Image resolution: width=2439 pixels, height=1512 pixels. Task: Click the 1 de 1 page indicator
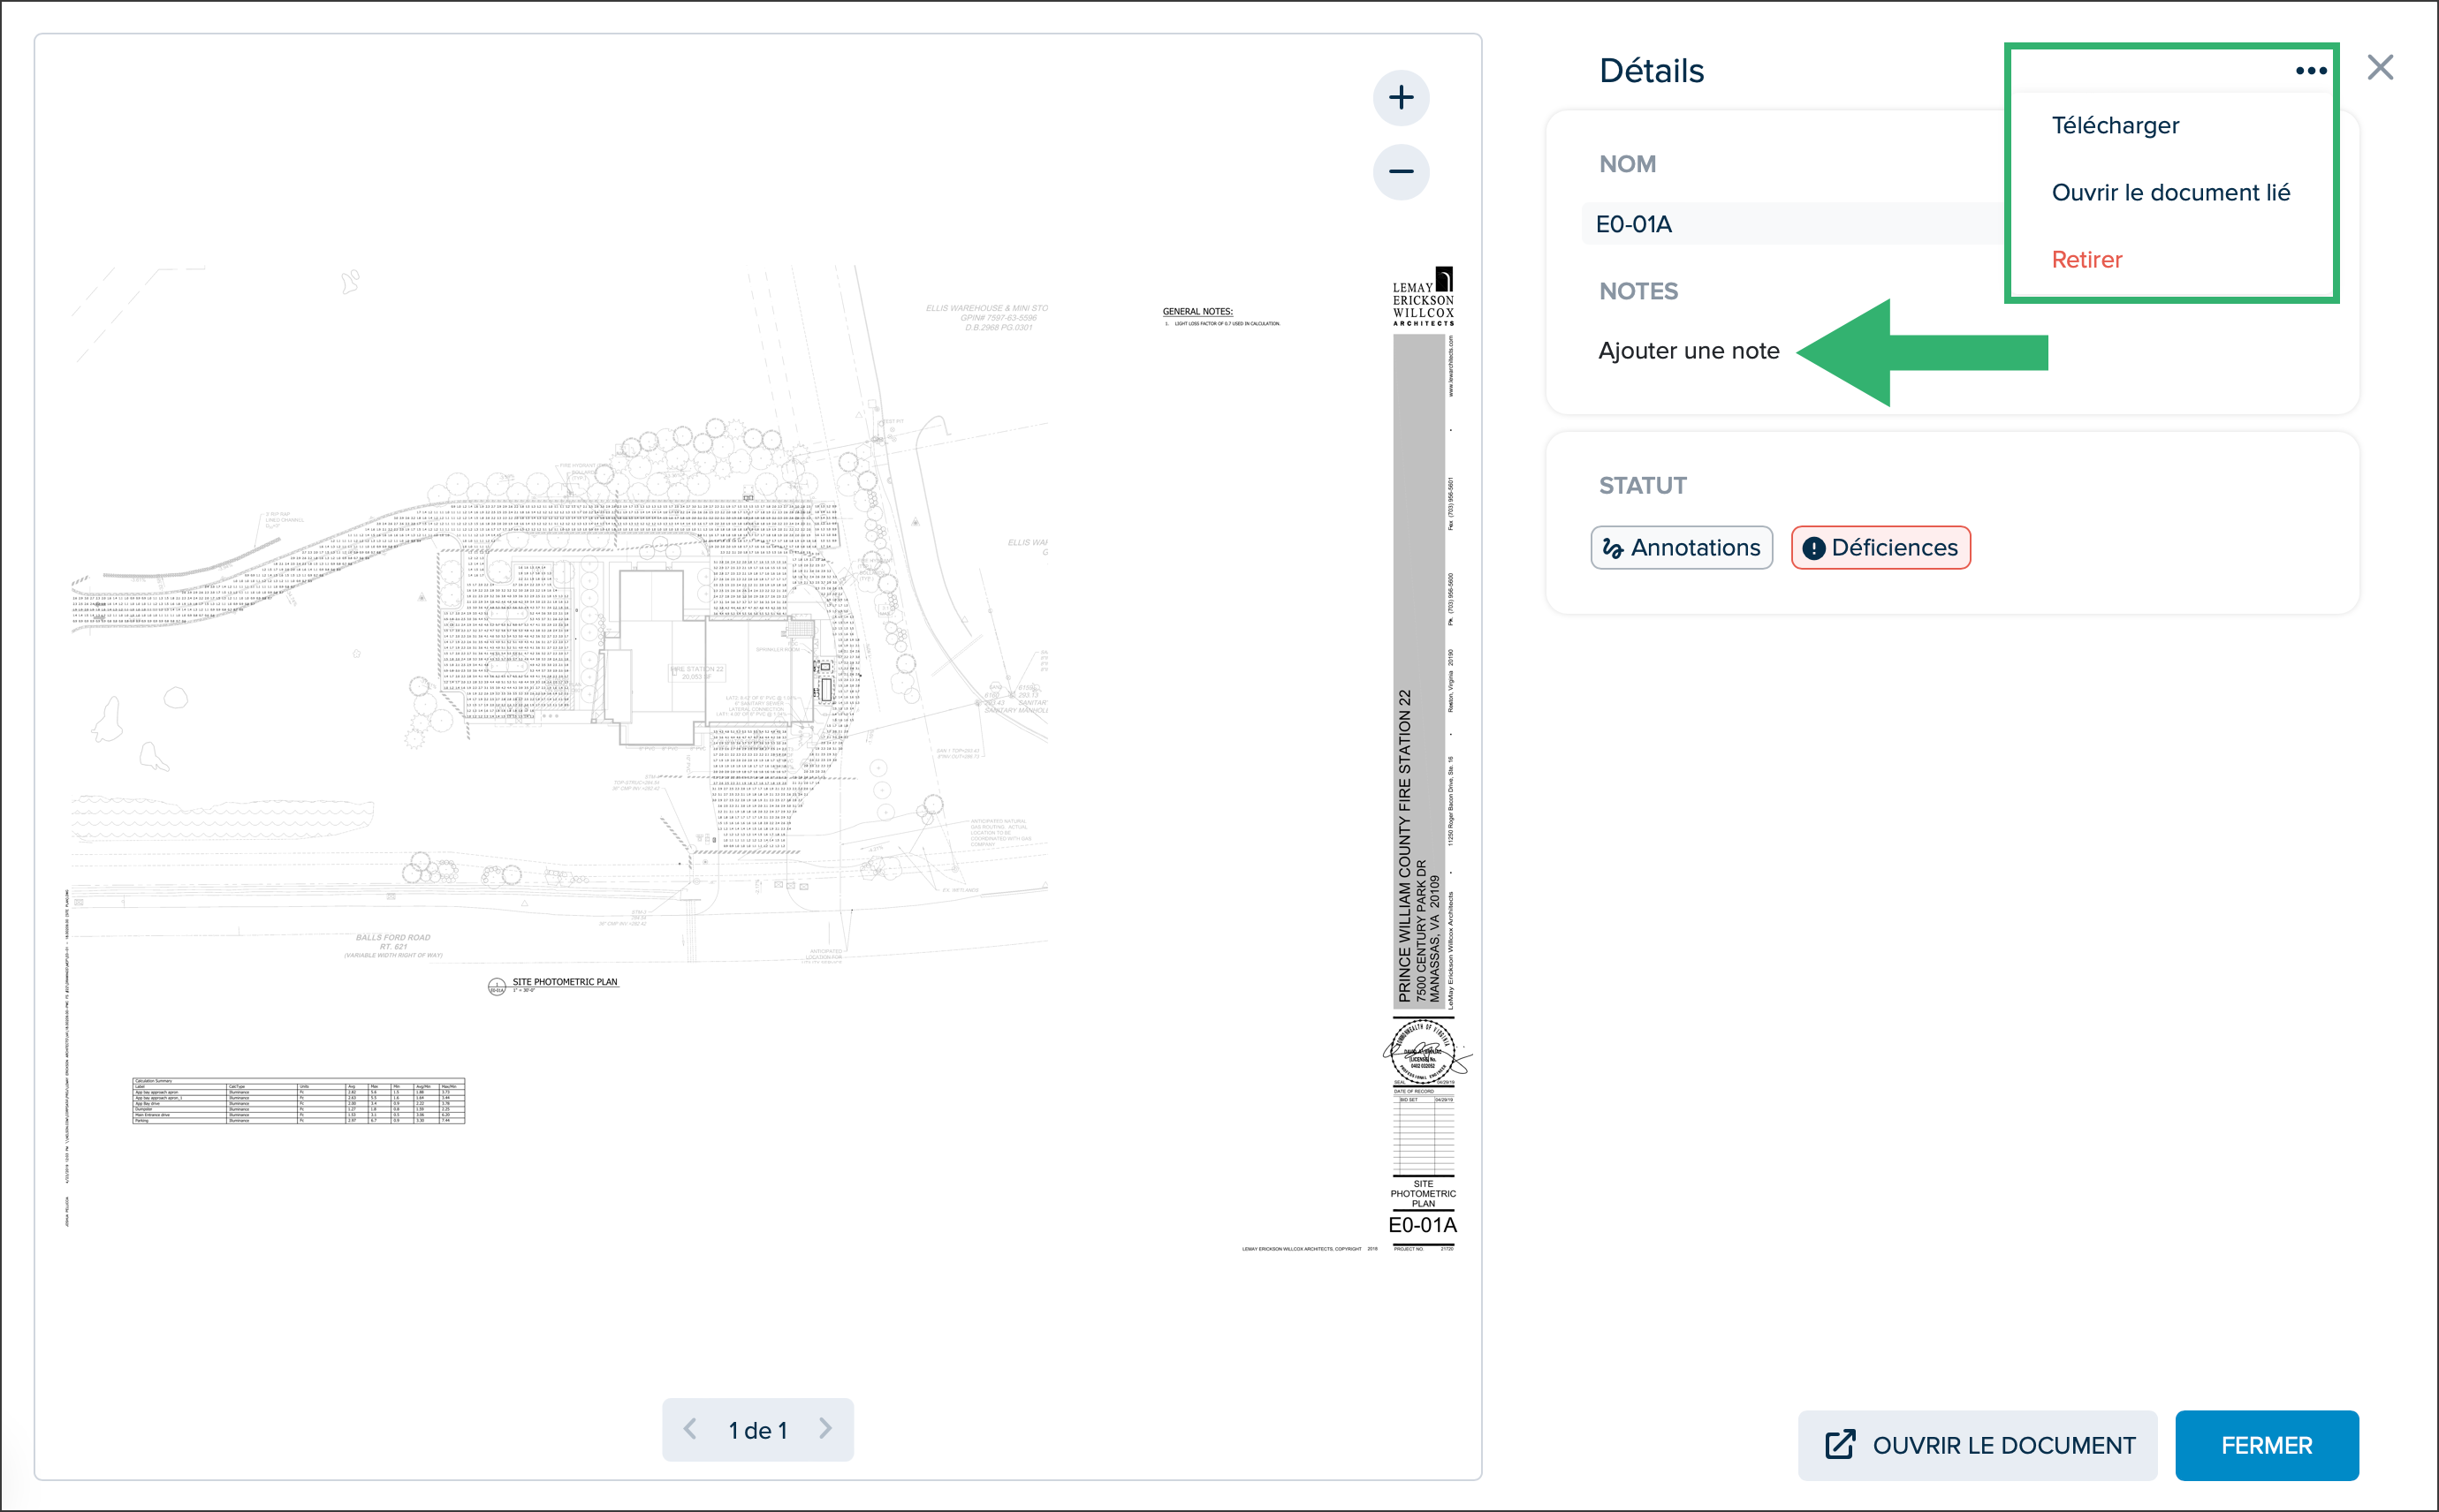[x=757, y=1430]
